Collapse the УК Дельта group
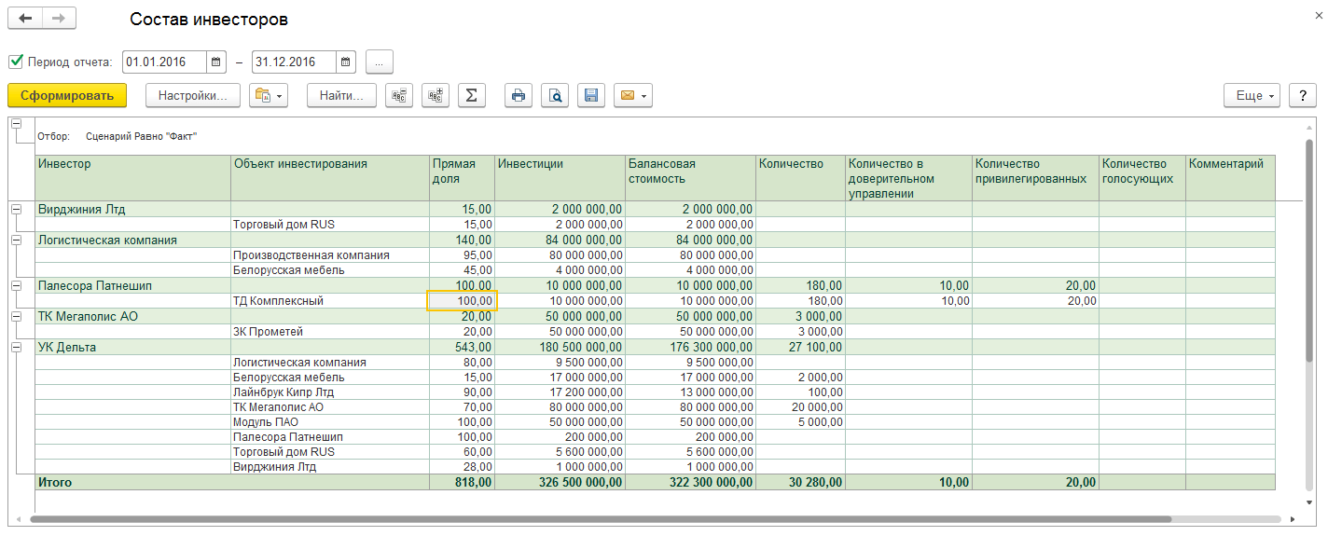1328x536 pixels. pos(16,347)
